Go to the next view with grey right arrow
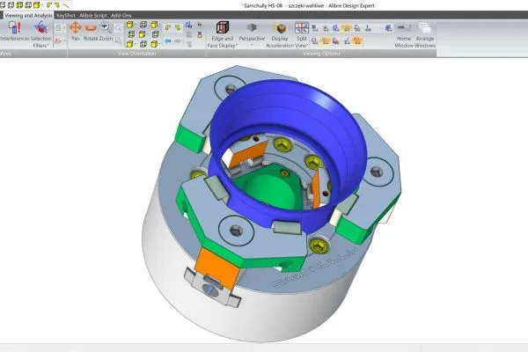The width and height of the screenshot is (528, 352). [178, 40]
